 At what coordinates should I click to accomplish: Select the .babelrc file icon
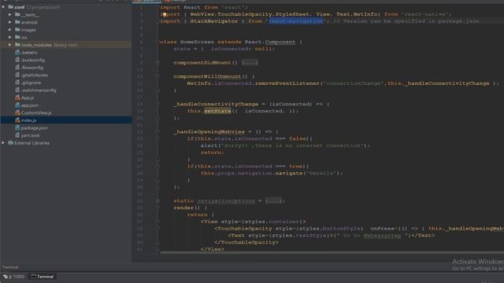click(17, 53)
